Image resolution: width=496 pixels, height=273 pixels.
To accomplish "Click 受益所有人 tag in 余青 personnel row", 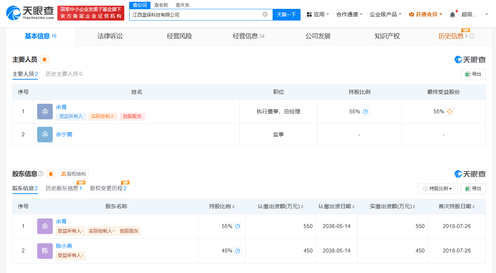I will click(71, 116).
